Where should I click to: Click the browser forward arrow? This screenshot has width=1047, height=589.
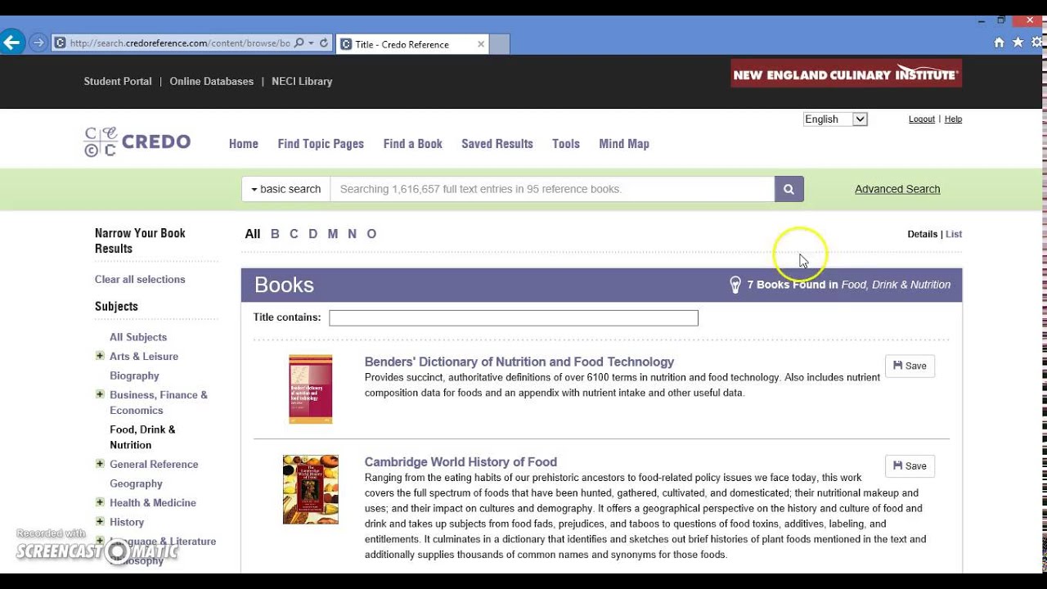(x=38, y=43)
